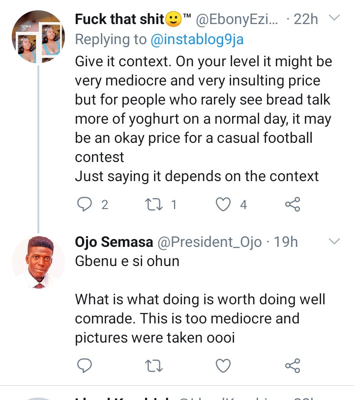Tap the 22h timestamp
This screenshot has height=400, width=354.
[305, 20]
